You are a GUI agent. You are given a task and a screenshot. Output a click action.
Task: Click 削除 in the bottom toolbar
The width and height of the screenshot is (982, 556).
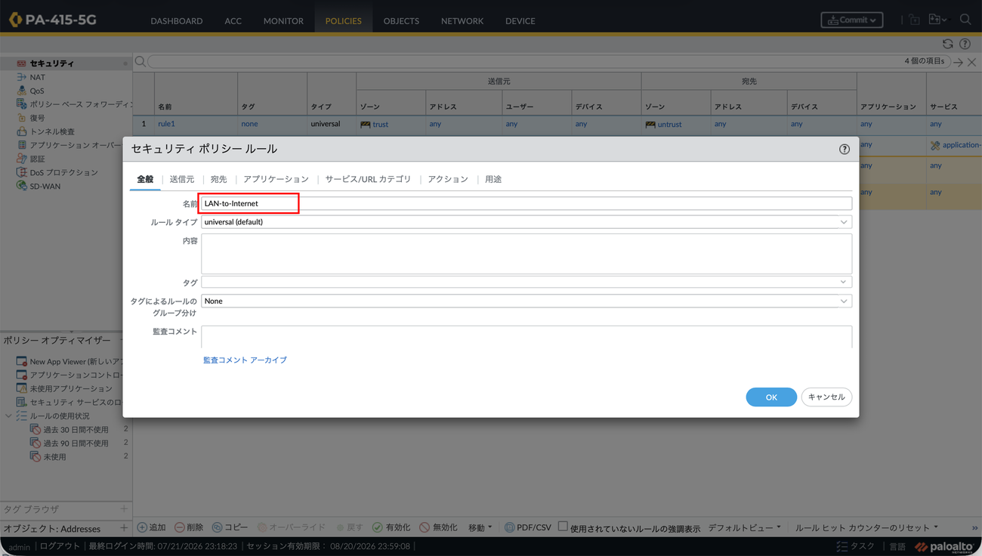coord(189,527)
